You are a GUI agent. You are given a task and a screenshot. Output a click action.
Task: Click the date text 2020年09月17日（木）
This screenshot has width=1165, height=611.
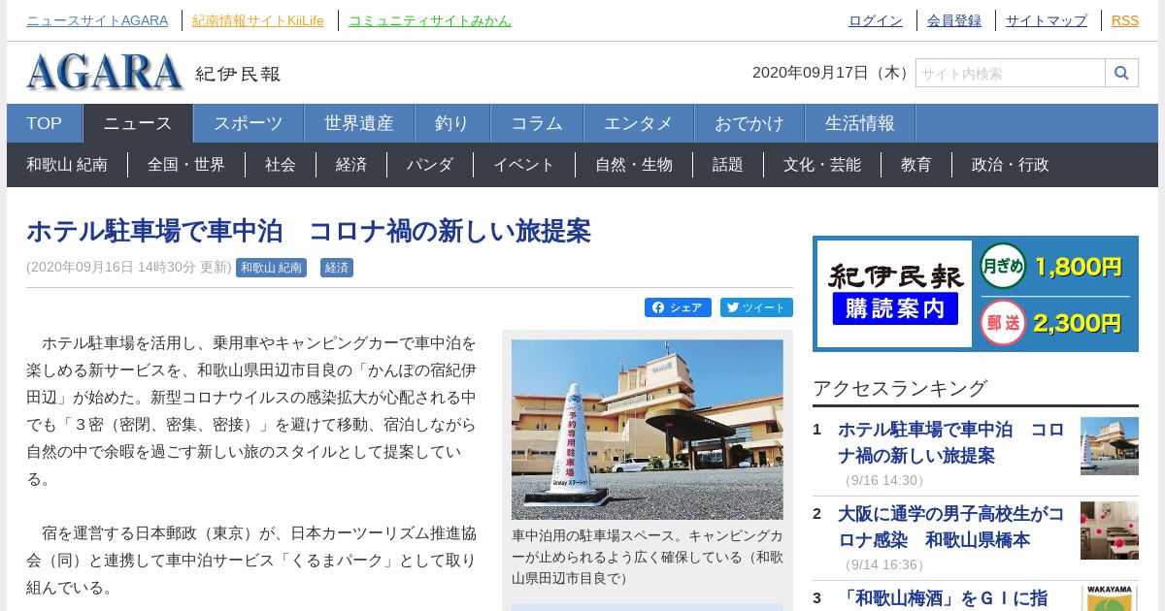(832, 73)
